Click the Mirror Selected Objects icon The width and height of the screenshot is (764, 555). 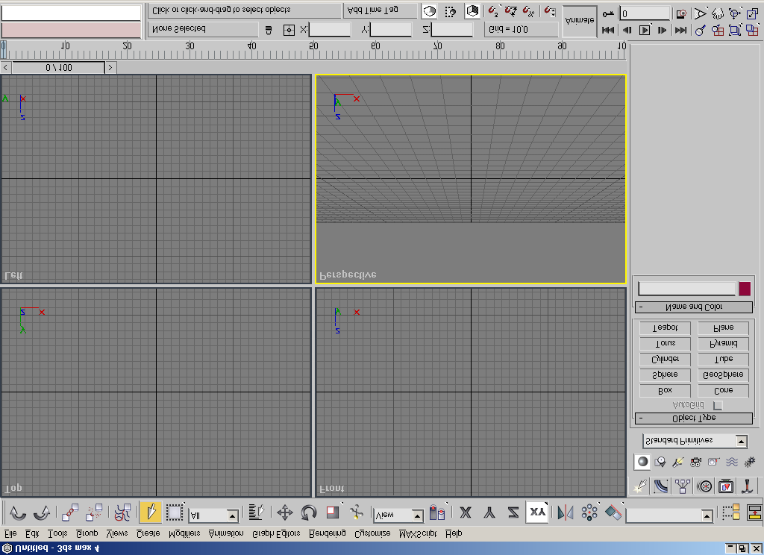(x=566, y=512)
